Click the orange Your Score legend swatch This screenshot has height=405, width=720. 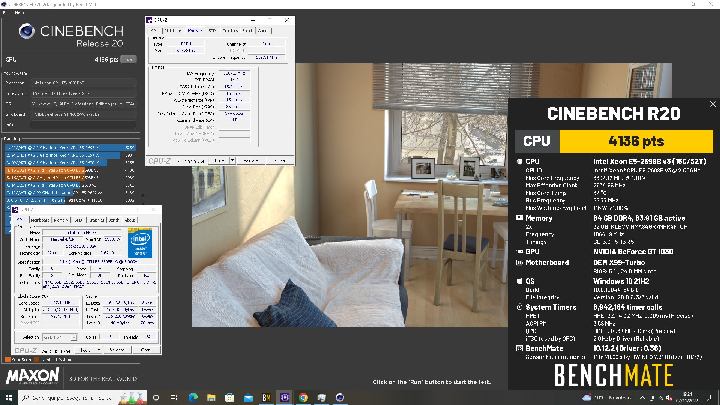[x=8, y=359]
